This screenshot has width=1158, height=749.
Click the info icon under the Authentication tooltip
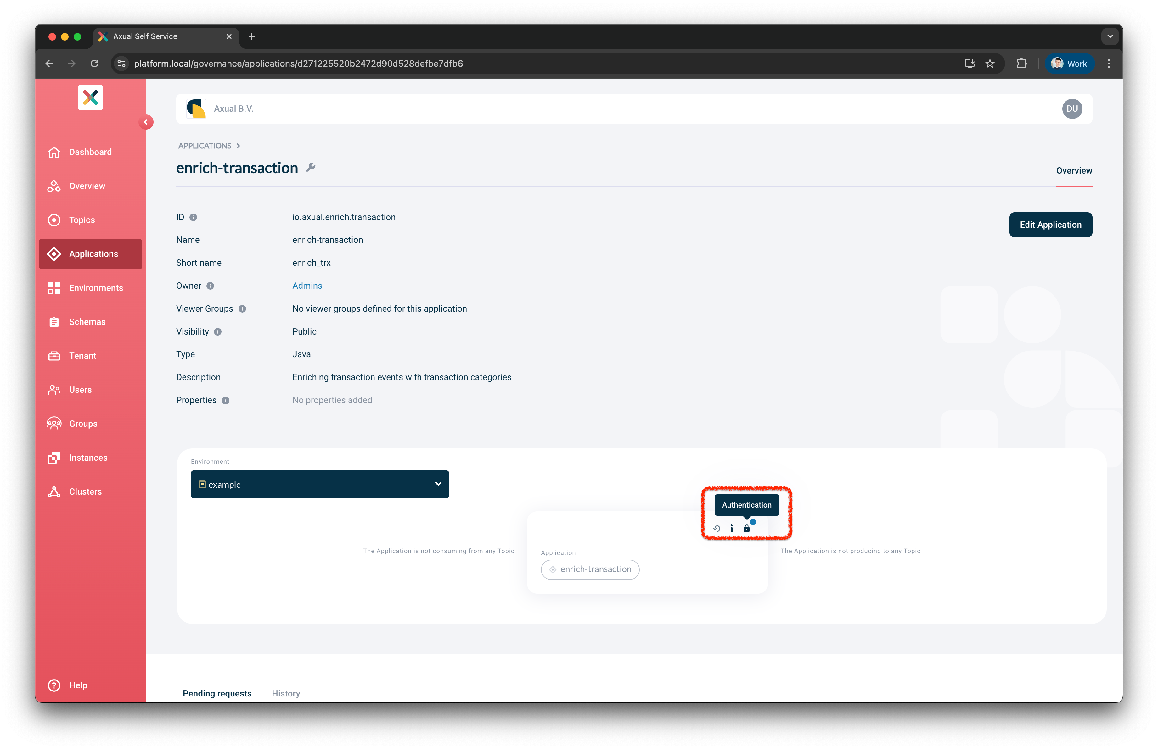tap(732, 528)
